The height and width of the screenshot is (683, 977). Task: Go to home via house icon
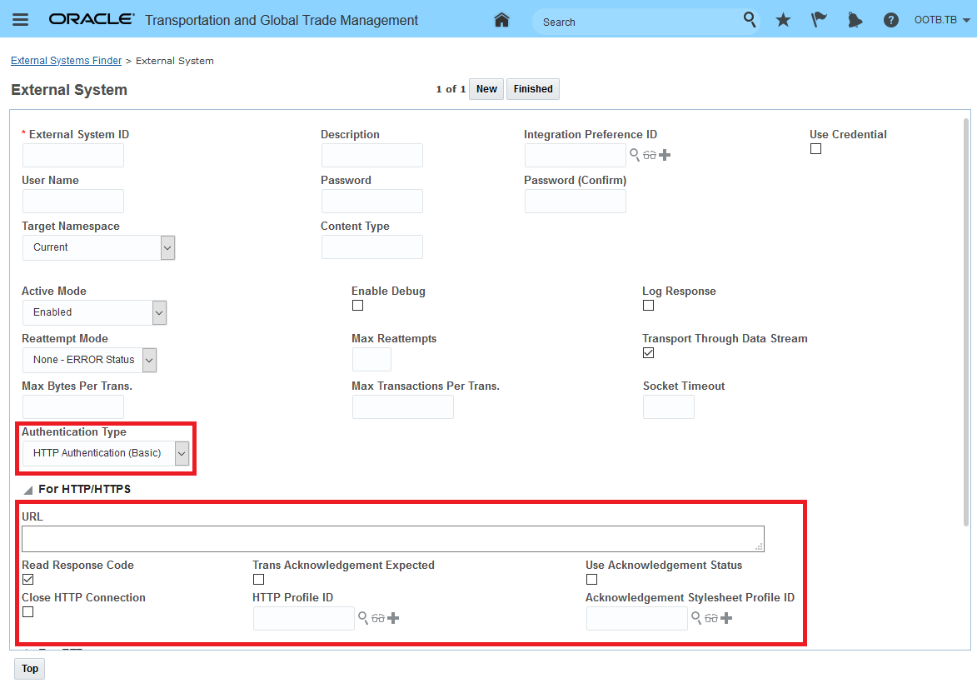pos(501,20)
